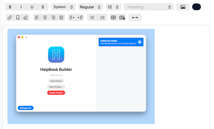Toggle underline formatting
The height and width of the screenshot is (129, 214).
point(32,7)
